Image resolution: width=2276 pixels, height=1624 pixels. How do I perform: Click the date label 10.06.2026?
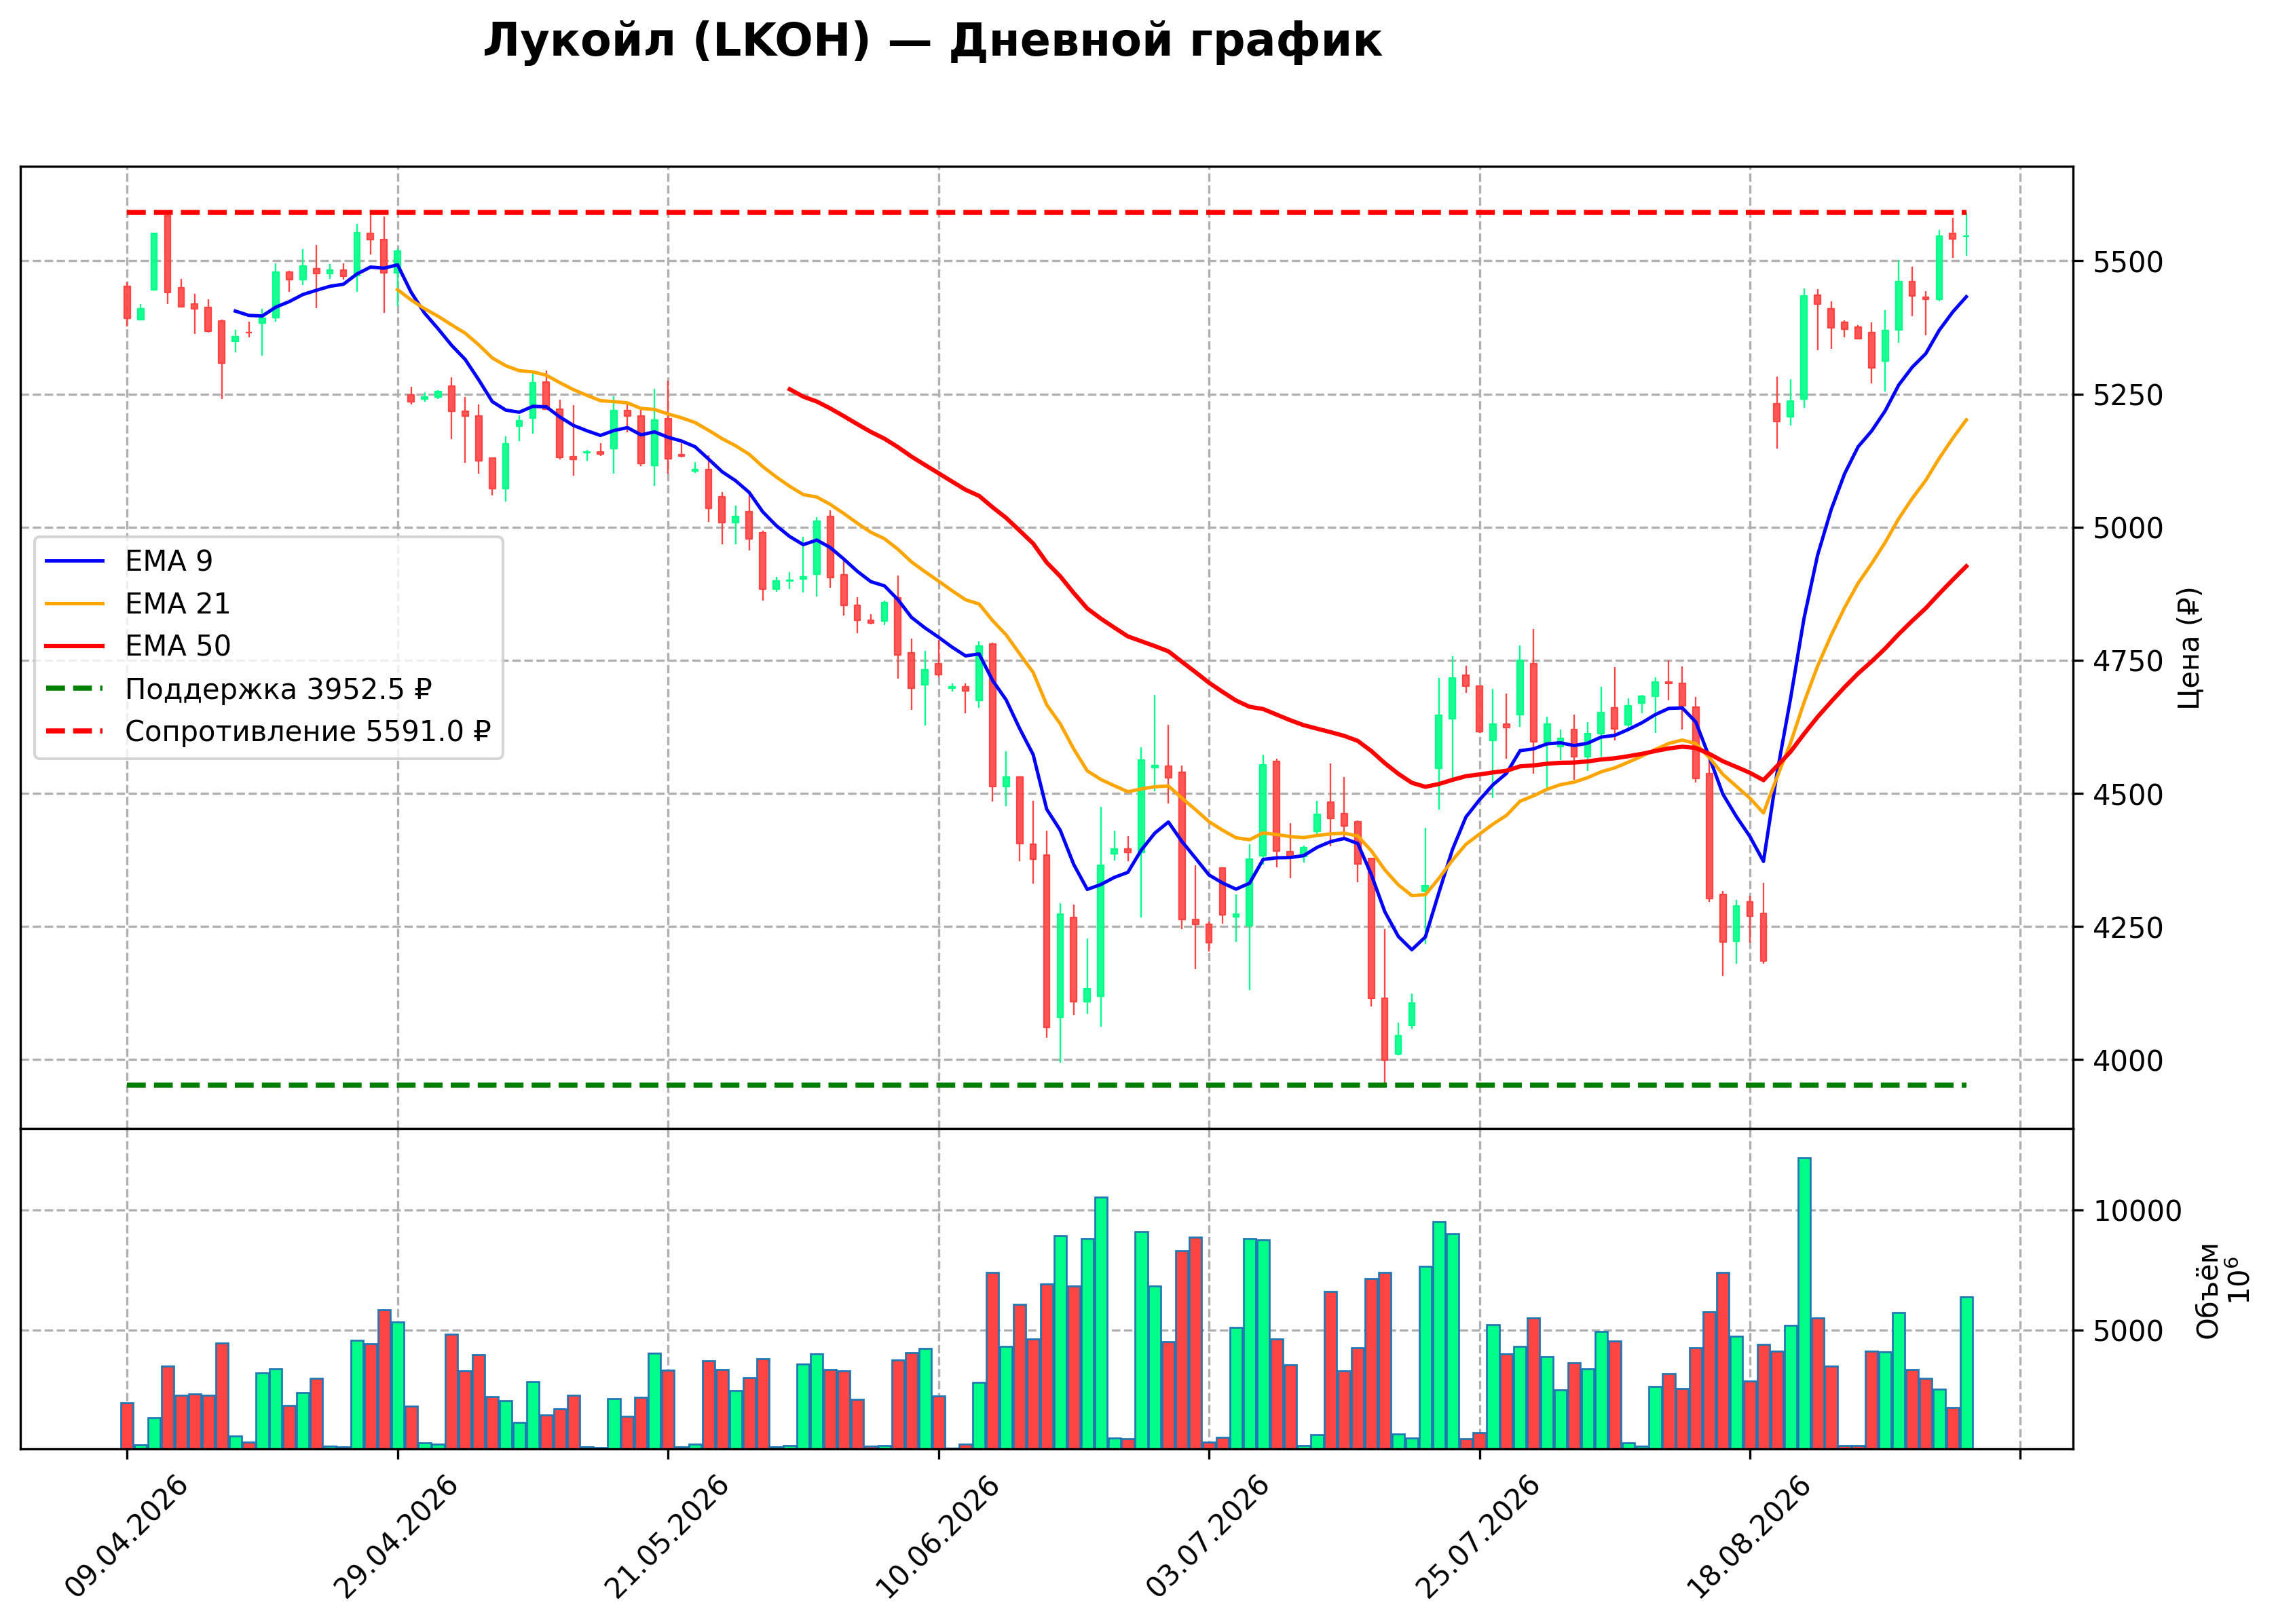937,1537
